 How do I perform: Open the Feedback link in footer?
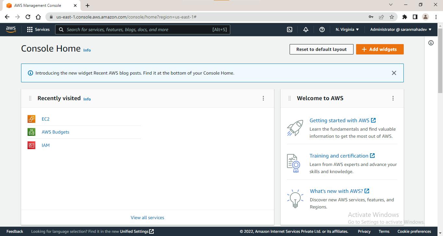click(x=15, y=231)
